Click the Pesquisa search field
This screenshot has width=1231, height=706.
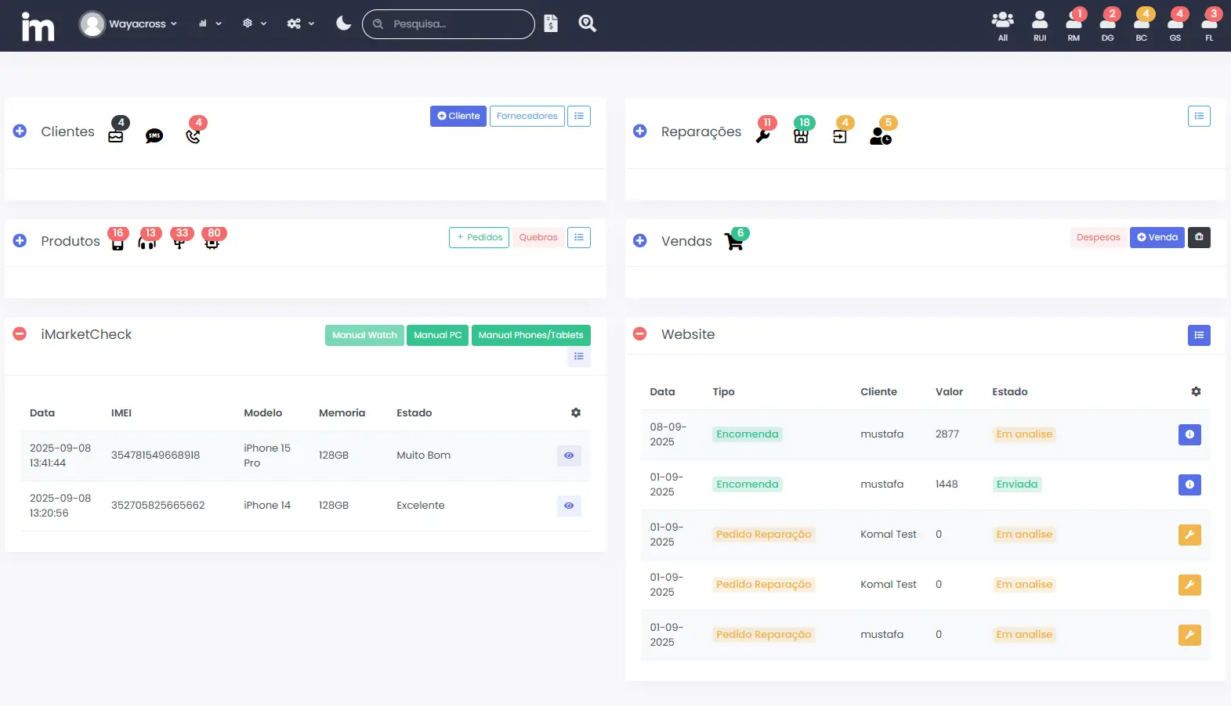[454, 24]
